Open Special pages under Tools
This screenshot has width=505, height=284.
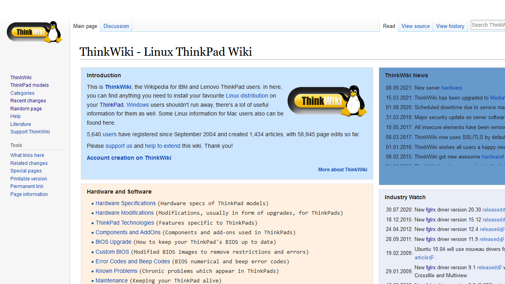click(x=26, y=171)
